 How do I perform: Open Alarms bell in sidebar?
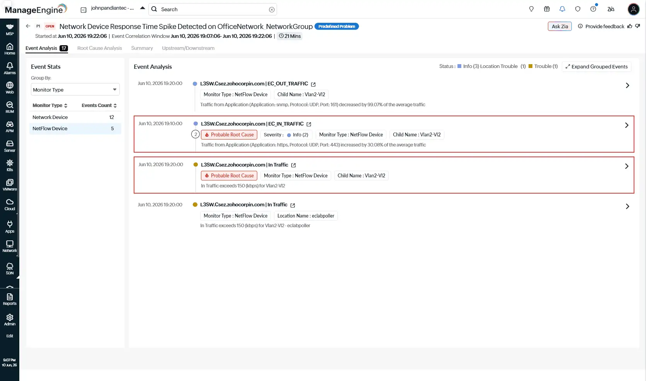click(x=10, y=68)
